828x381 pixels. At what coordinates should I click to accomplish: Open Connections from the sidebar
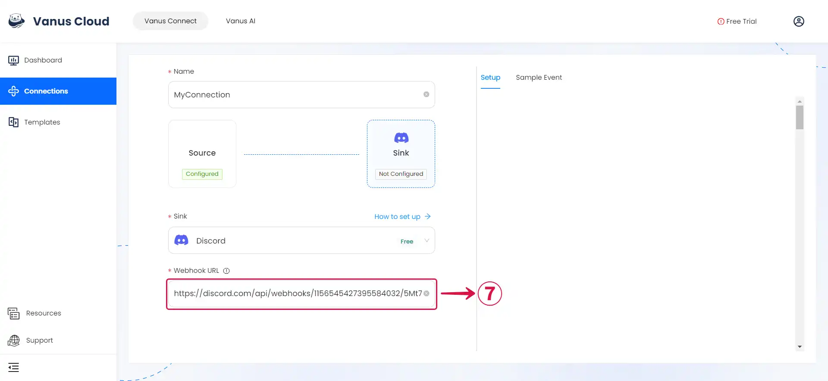click(x=58, y=91)
